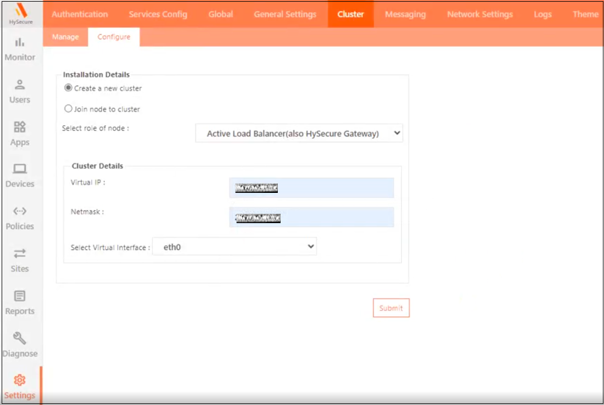The image size is (604, 405).
Task: Open the Settings gear icon
Action: tap(20, 380)
